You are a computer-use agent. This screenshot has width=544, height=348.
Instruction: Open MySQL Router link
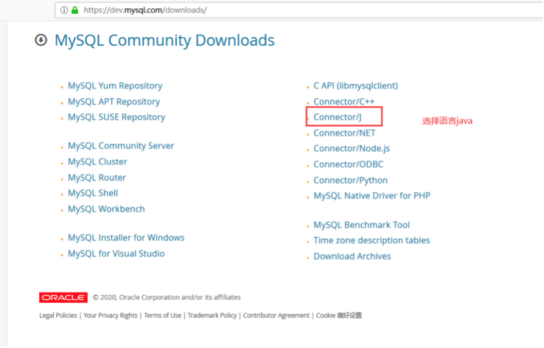(x=97, y=178)
